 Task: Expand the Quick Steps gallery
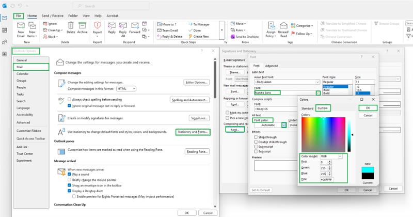click(x=222, y=30)
